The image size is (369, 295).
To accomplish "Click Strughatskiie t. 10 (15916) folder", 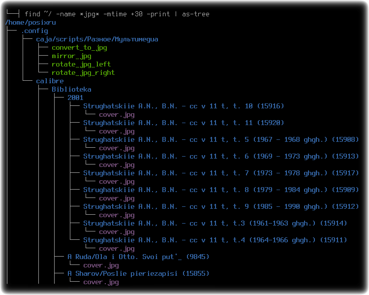I will pyautogui.click(x=184, y=106).
